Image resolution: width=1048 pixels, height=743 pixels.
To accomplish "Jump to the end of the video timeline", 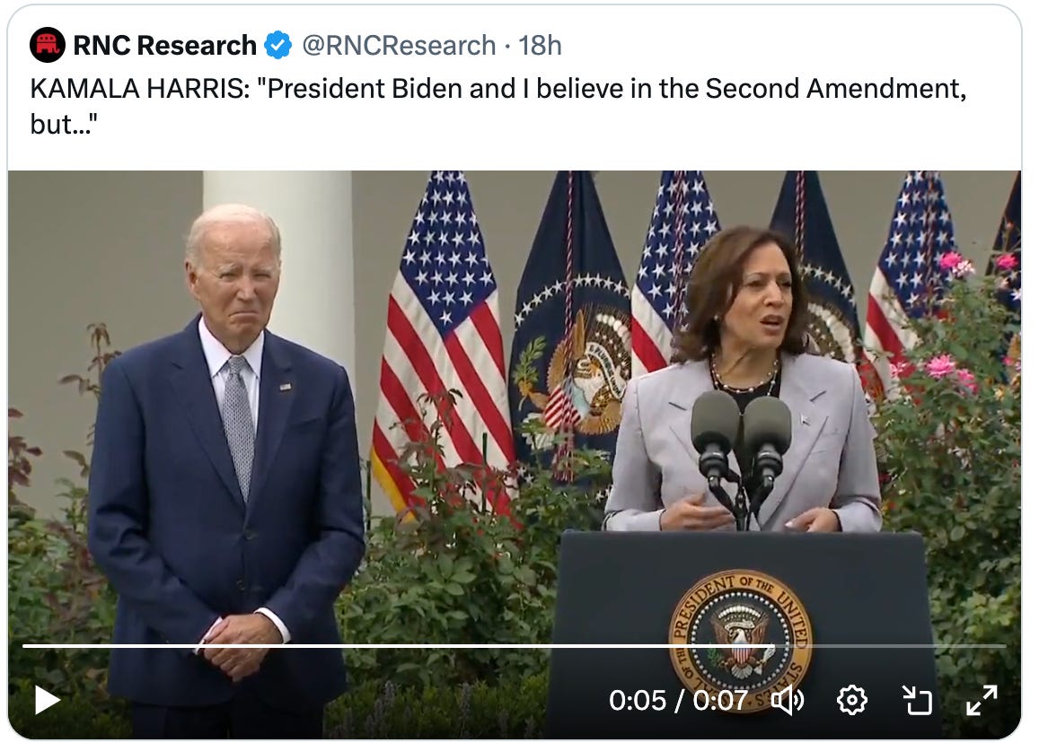I will 1005,645.
